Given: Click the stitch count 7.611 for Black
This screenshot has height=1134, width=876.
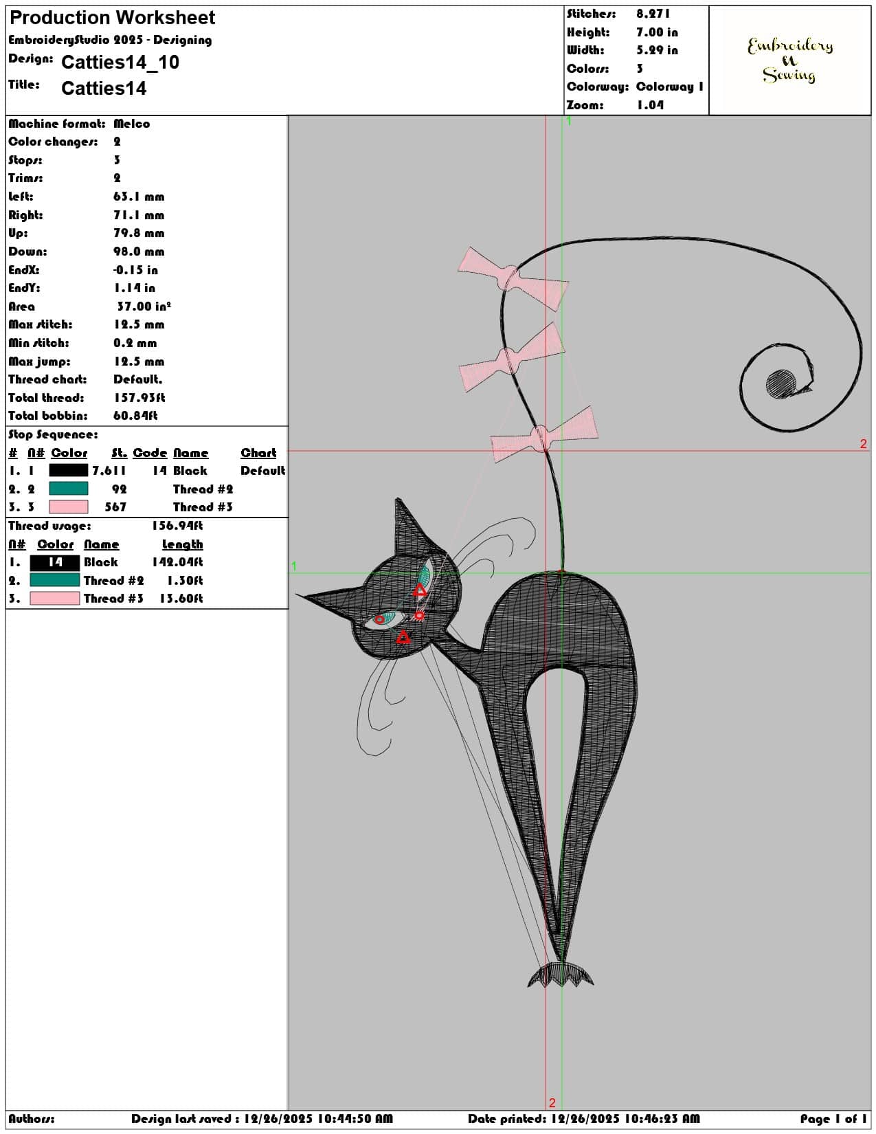Looking at the screenshot, I should point(109,471).
